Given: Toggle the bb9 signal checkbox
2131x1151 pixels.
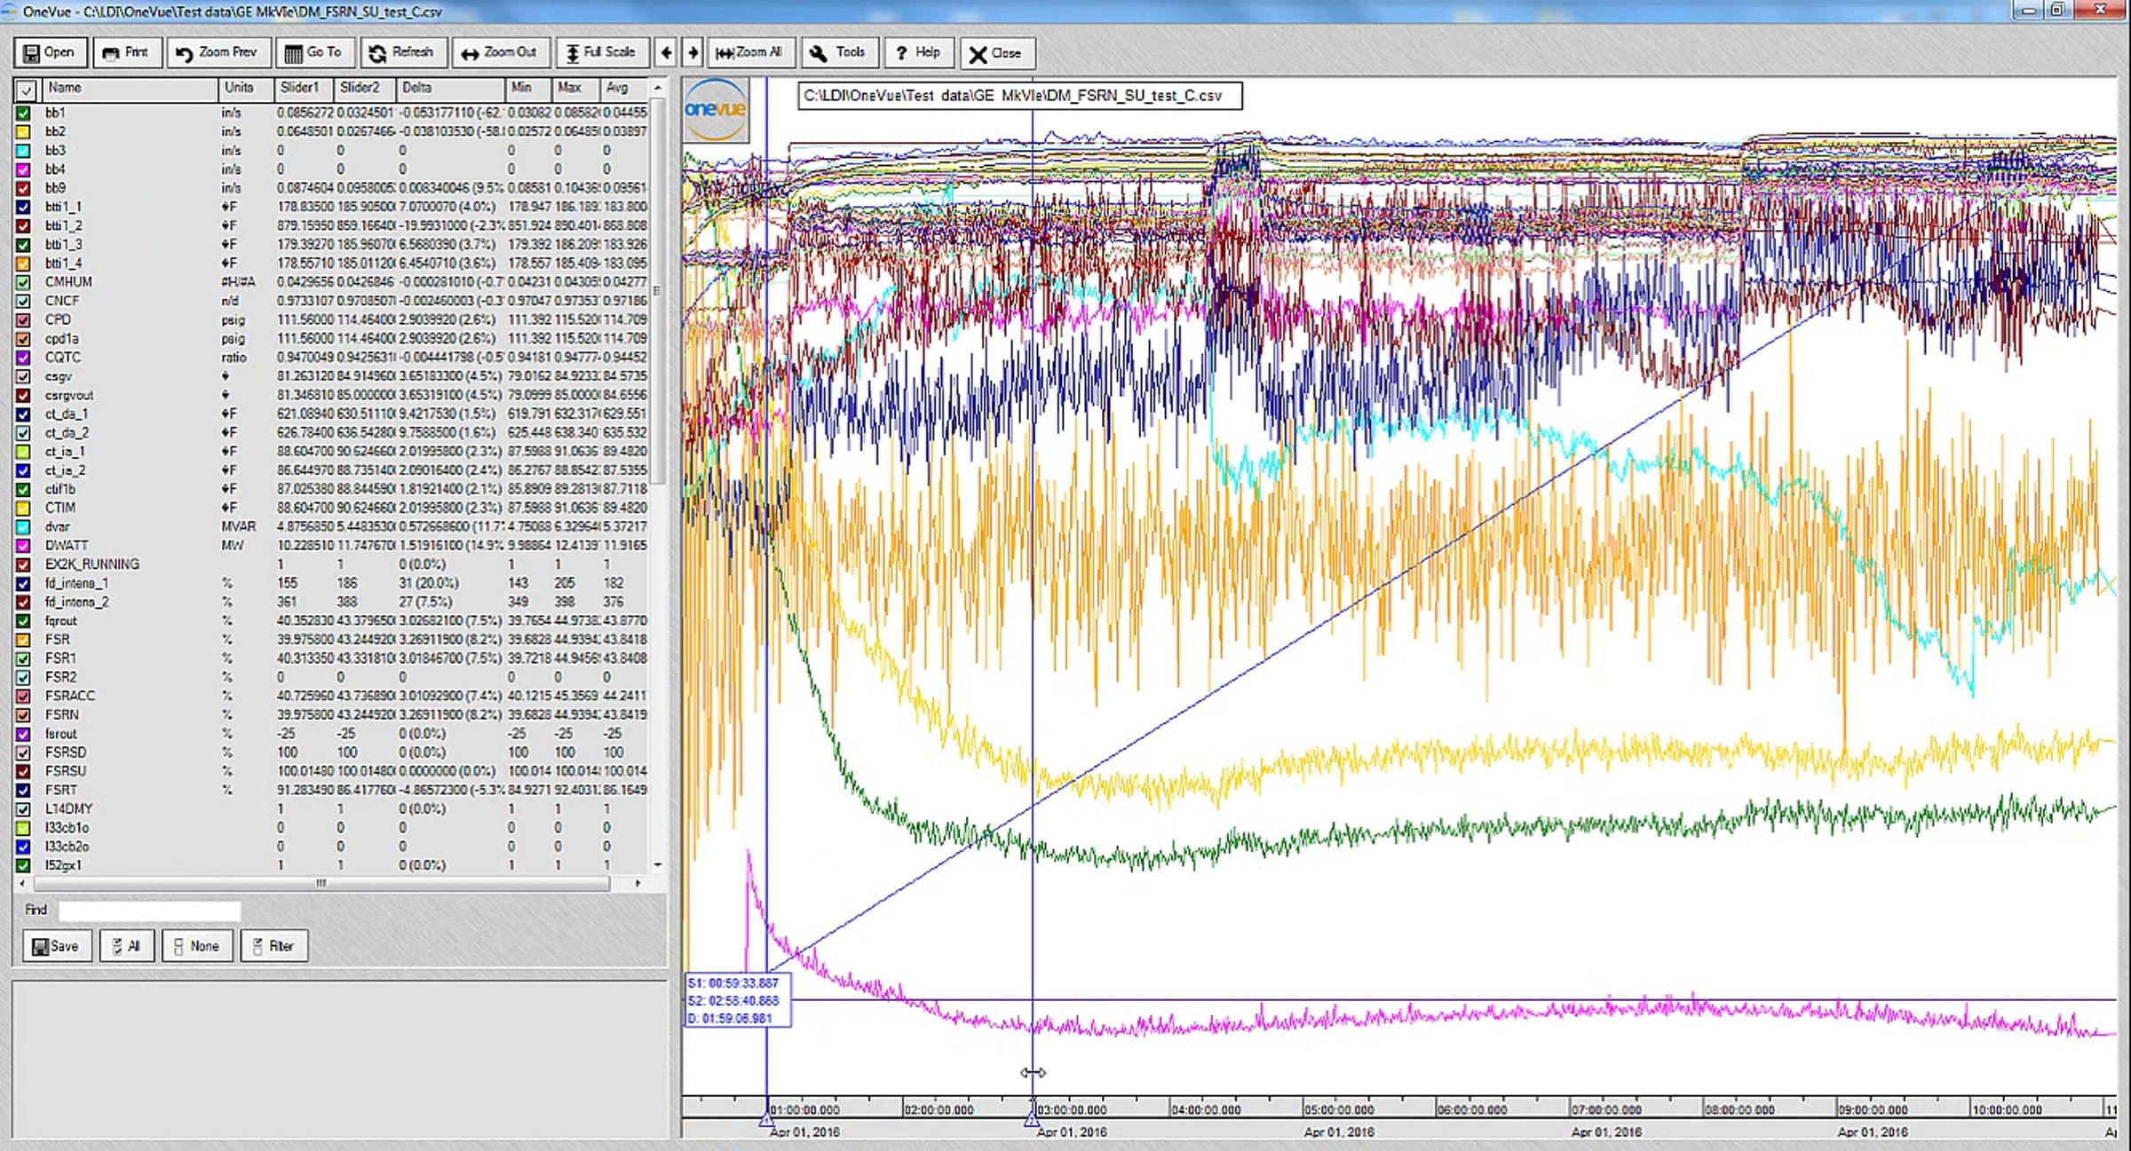Looking at the screenshot, I should pos(24,189).
